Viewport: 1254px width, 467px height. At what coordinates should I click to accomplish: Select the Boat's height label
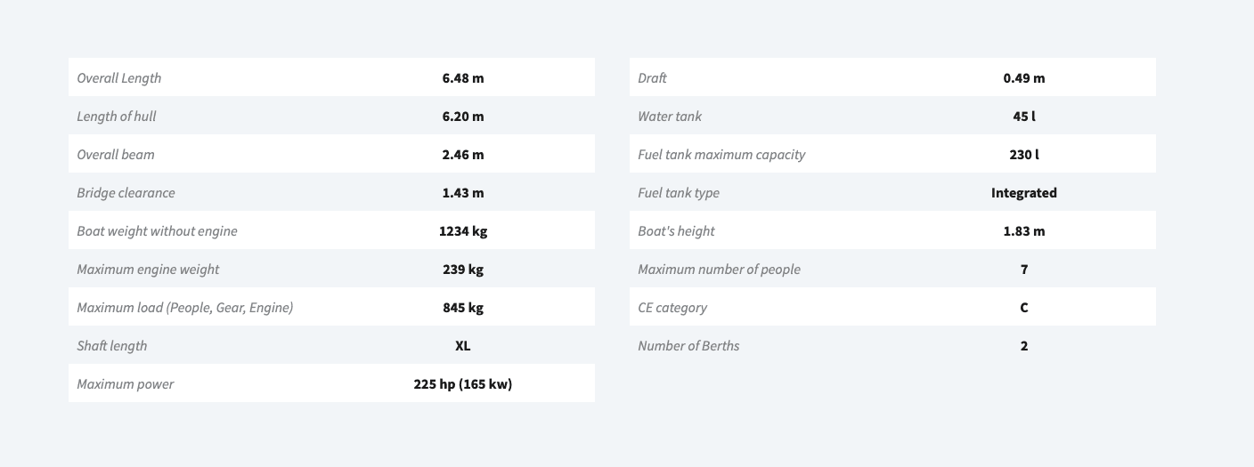676,230
